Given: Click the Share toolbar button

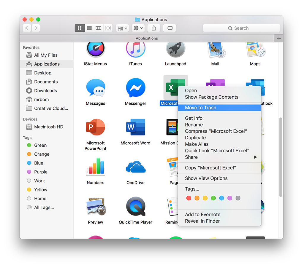Looking at the screenshot, I should [x=154, y=28].
